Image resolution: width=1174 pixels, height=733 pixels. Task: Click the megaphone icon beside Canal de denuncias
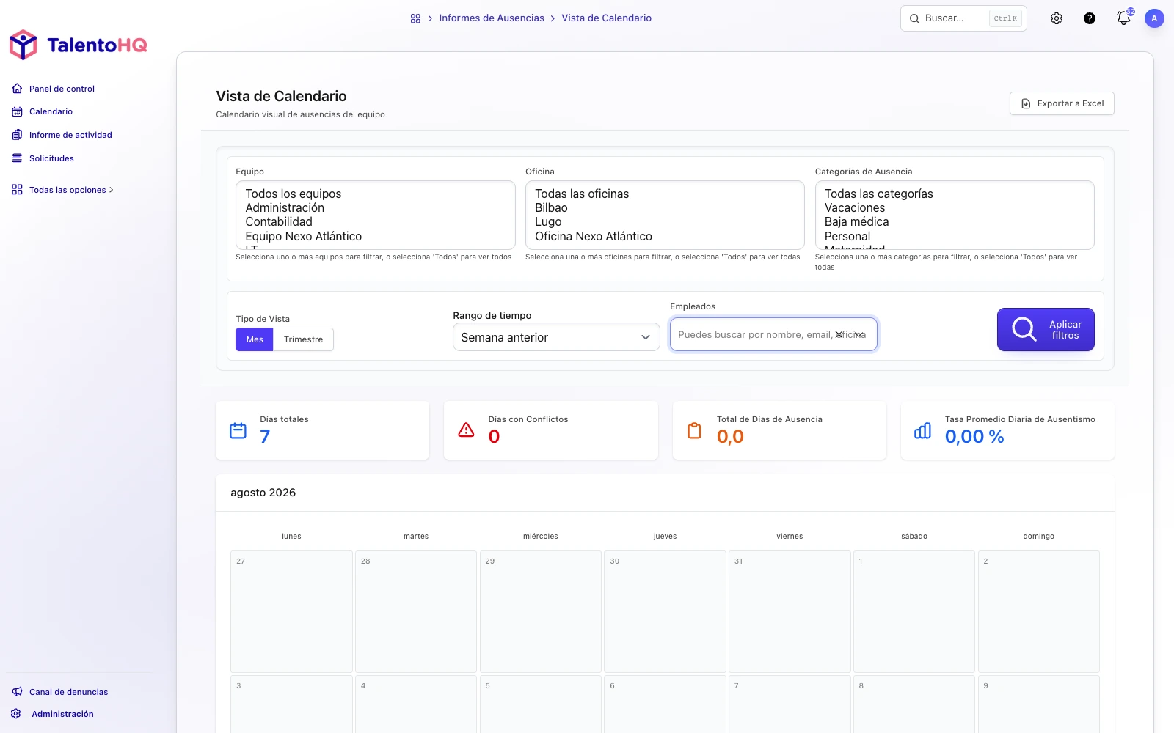point(17,692)
